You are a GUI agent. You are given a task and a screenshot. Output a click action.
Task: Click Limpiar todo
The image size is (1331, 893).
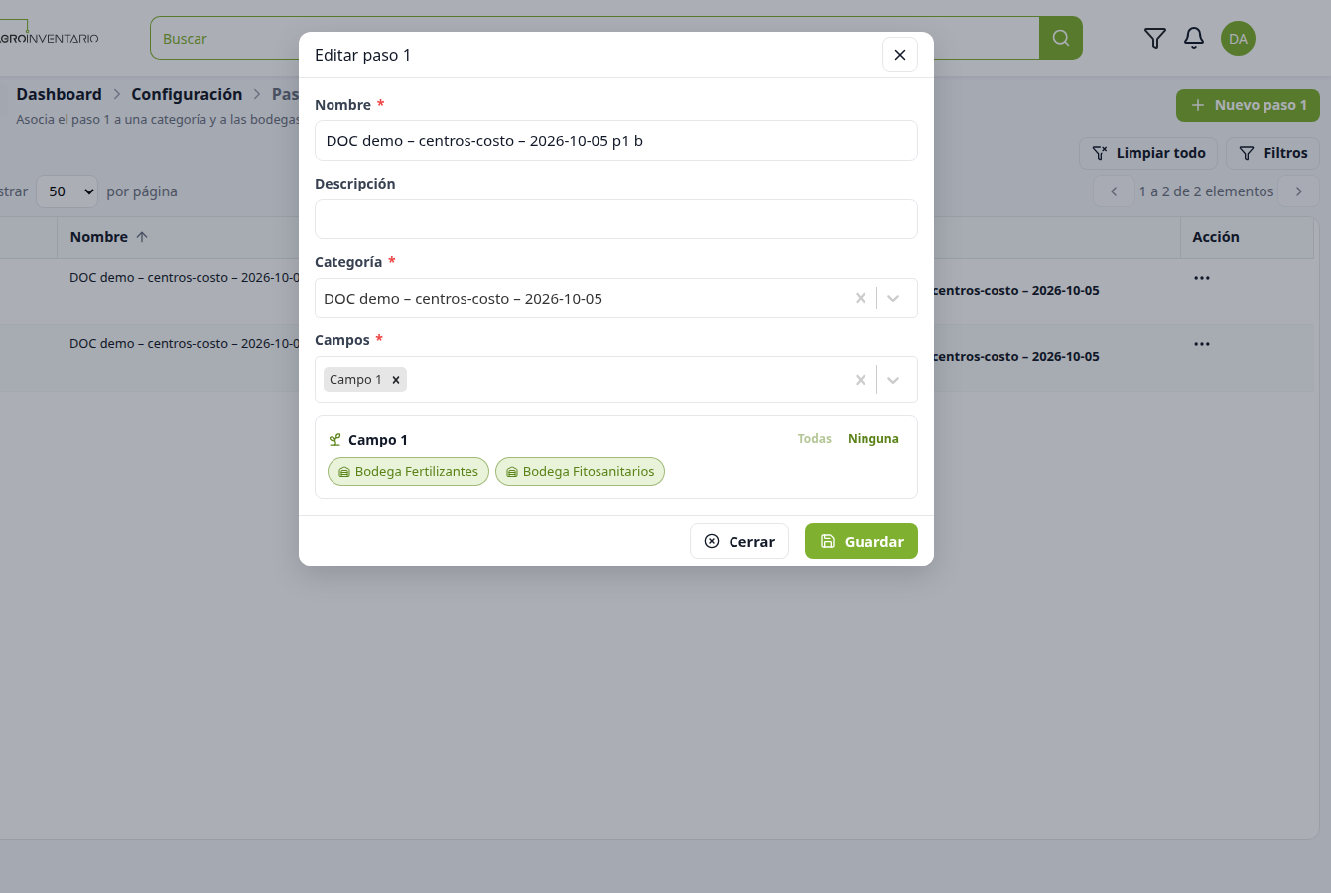[x=1148, y=153]
